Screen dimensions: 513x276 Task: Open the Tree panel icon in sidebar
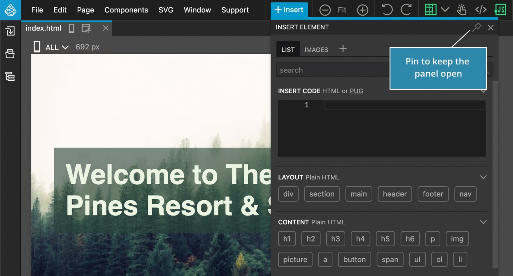tap(10, 76)
